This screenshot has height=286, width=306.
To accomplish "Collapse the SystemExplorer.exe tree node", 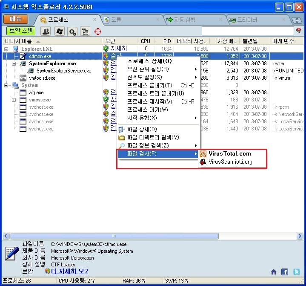I will pos(14,64).
